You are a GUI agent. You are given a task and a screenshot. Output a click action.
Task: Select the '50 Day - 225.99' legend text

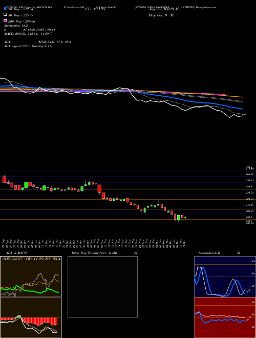[21, 15]
